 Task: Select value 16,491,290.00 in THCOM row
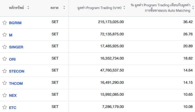pyautogui.click(x=112, y=82)
